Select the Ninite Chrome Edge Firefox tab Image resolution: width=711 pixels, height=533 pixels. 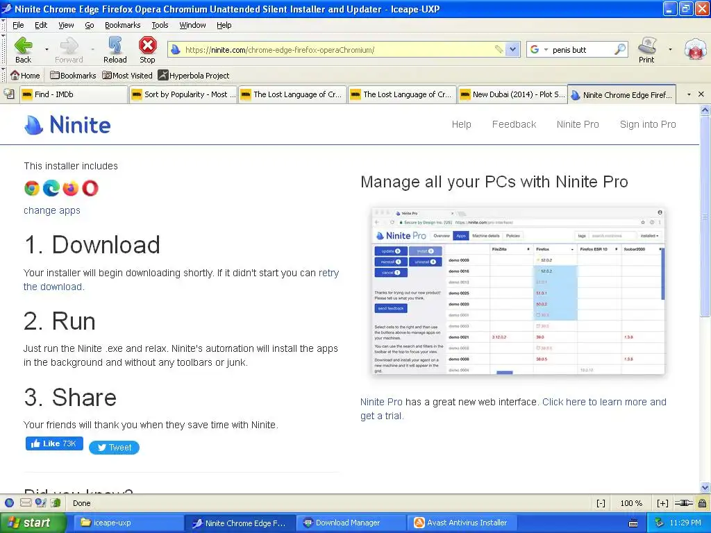(621, 94)
